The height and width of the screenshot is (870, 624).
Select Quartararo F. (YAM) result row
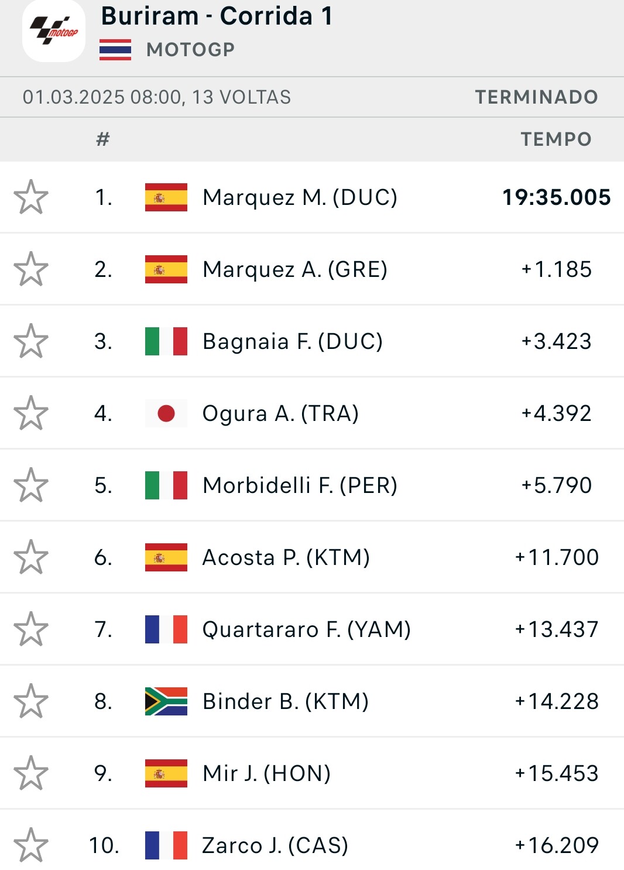pyautogui.click(x=306, y=629)
